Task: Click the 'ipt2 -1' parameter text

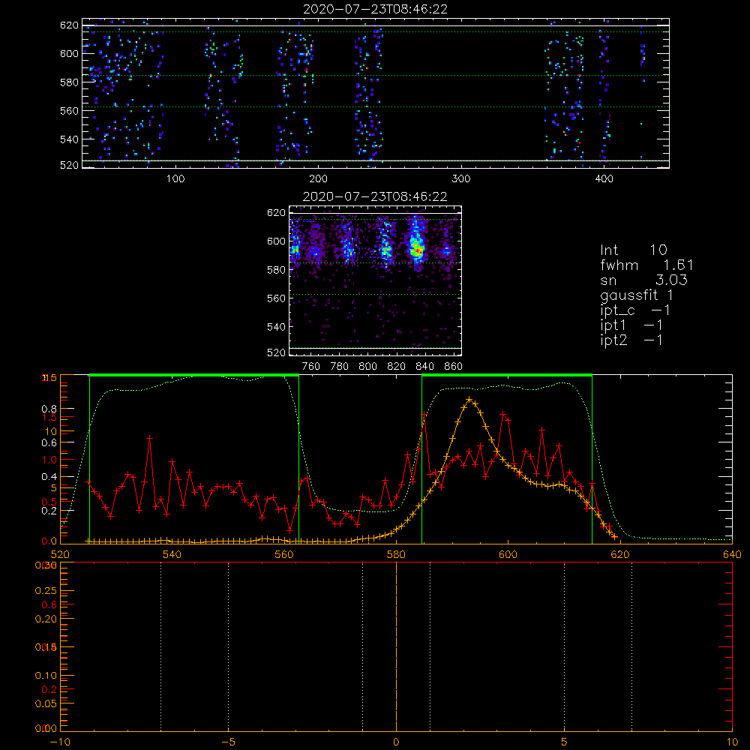Action: pyautogui.click(x=631, y=340)
